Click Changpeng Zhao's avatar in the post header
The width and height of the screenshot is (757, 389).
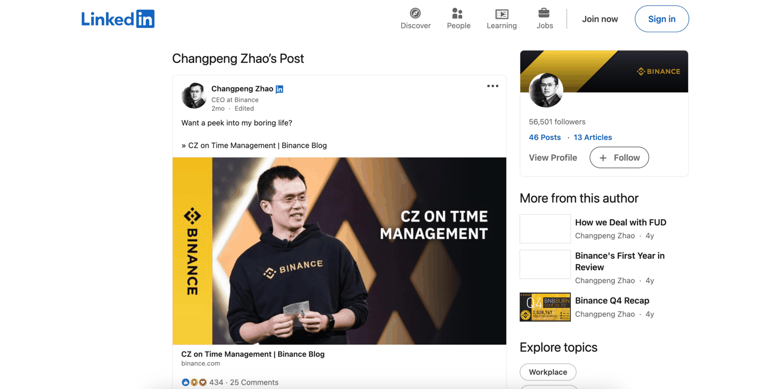point(194,95)
